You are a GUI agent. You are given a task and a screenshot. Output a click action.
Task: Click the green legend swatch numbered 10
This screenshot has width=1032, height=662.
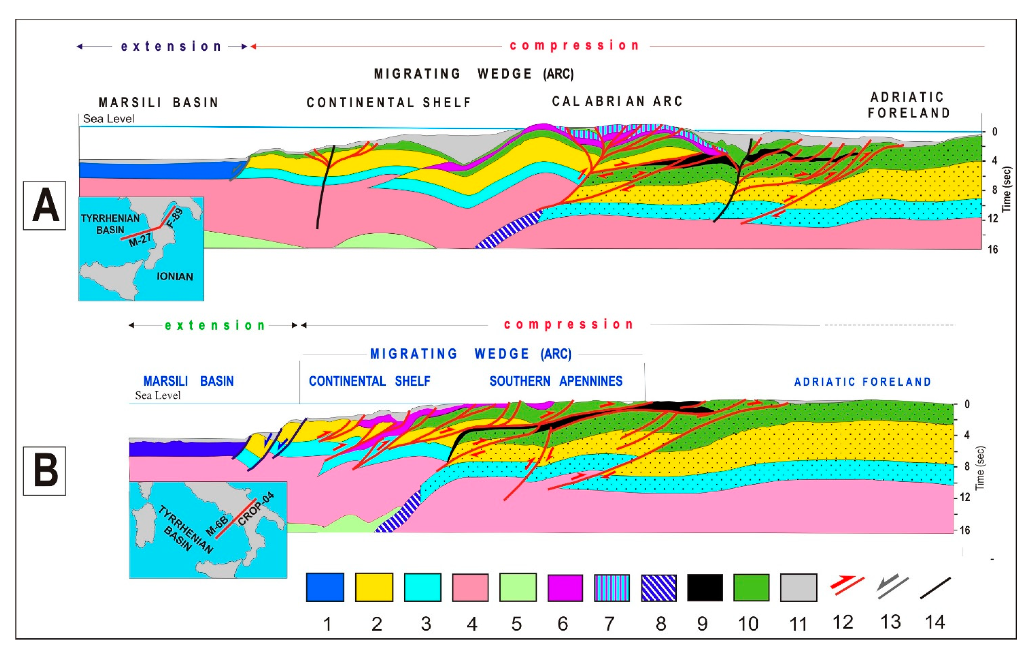(751, 587)
